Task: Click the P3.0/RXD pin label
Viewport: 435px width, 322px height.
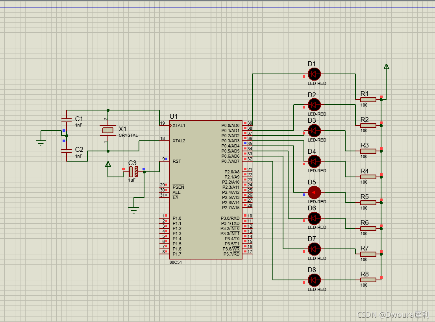Action: click(x=230, y=218)
